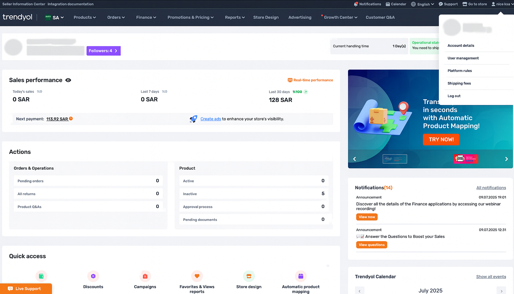Open Store Design menu item
Viewport: 514px width, 294px height.
[266, 17]
